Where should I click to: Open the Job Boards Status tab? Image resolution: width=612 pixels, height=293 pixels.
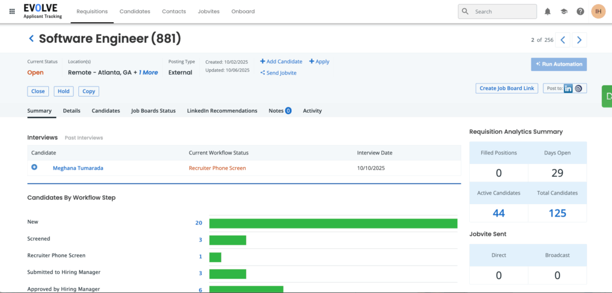(x=153, y=111)
